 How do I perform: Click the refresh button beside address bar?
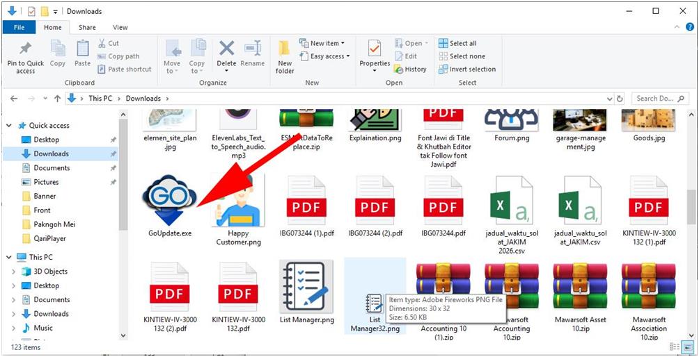point(620,99)
